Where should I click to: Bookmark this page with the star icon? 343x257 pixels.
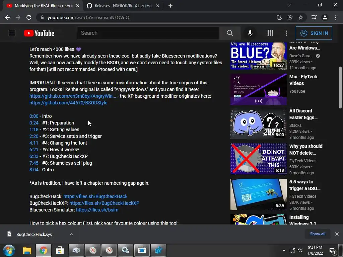301,17
